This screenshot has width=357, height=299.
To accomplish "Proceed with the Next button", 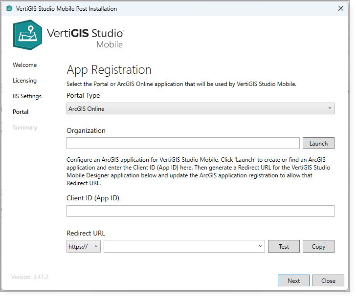I will pyautogui.click(x=293, y=280).
